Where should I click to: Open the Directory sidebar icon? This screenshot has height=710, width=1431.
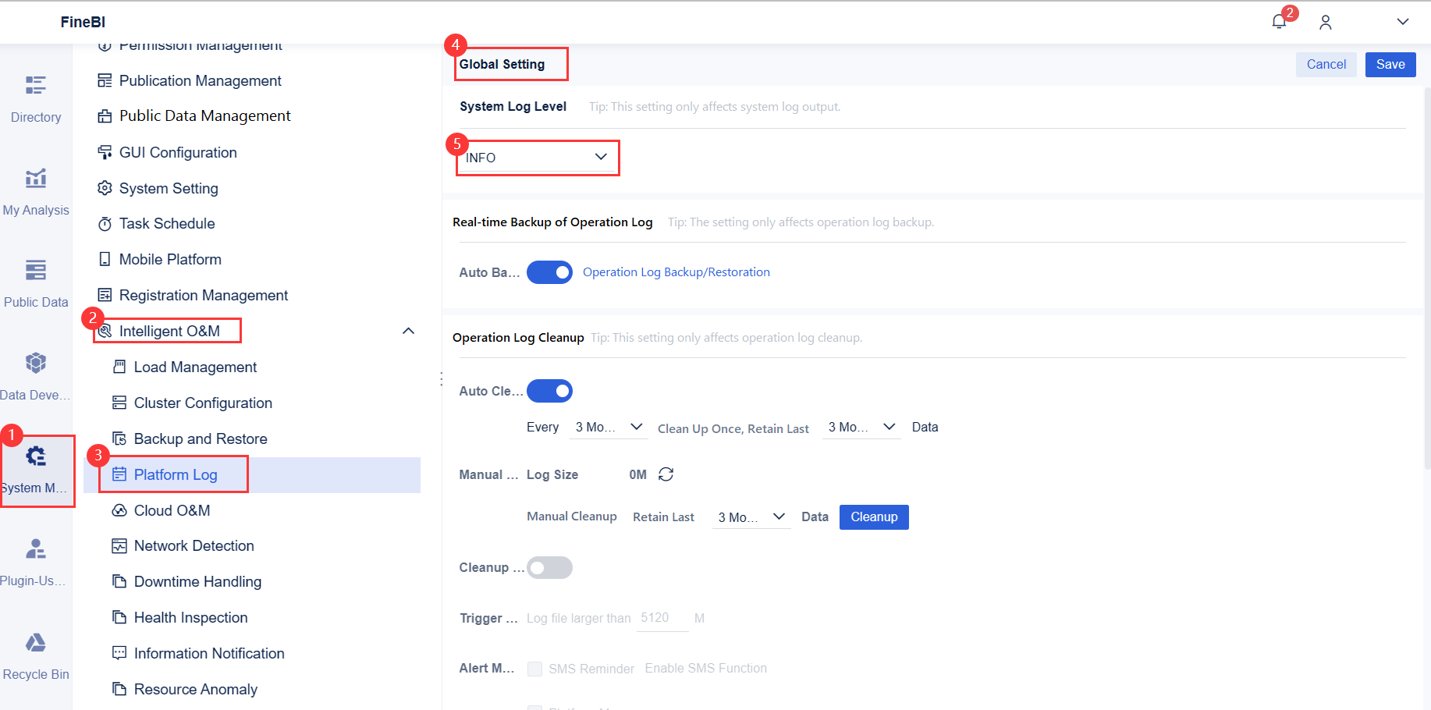tap(36, 98)
